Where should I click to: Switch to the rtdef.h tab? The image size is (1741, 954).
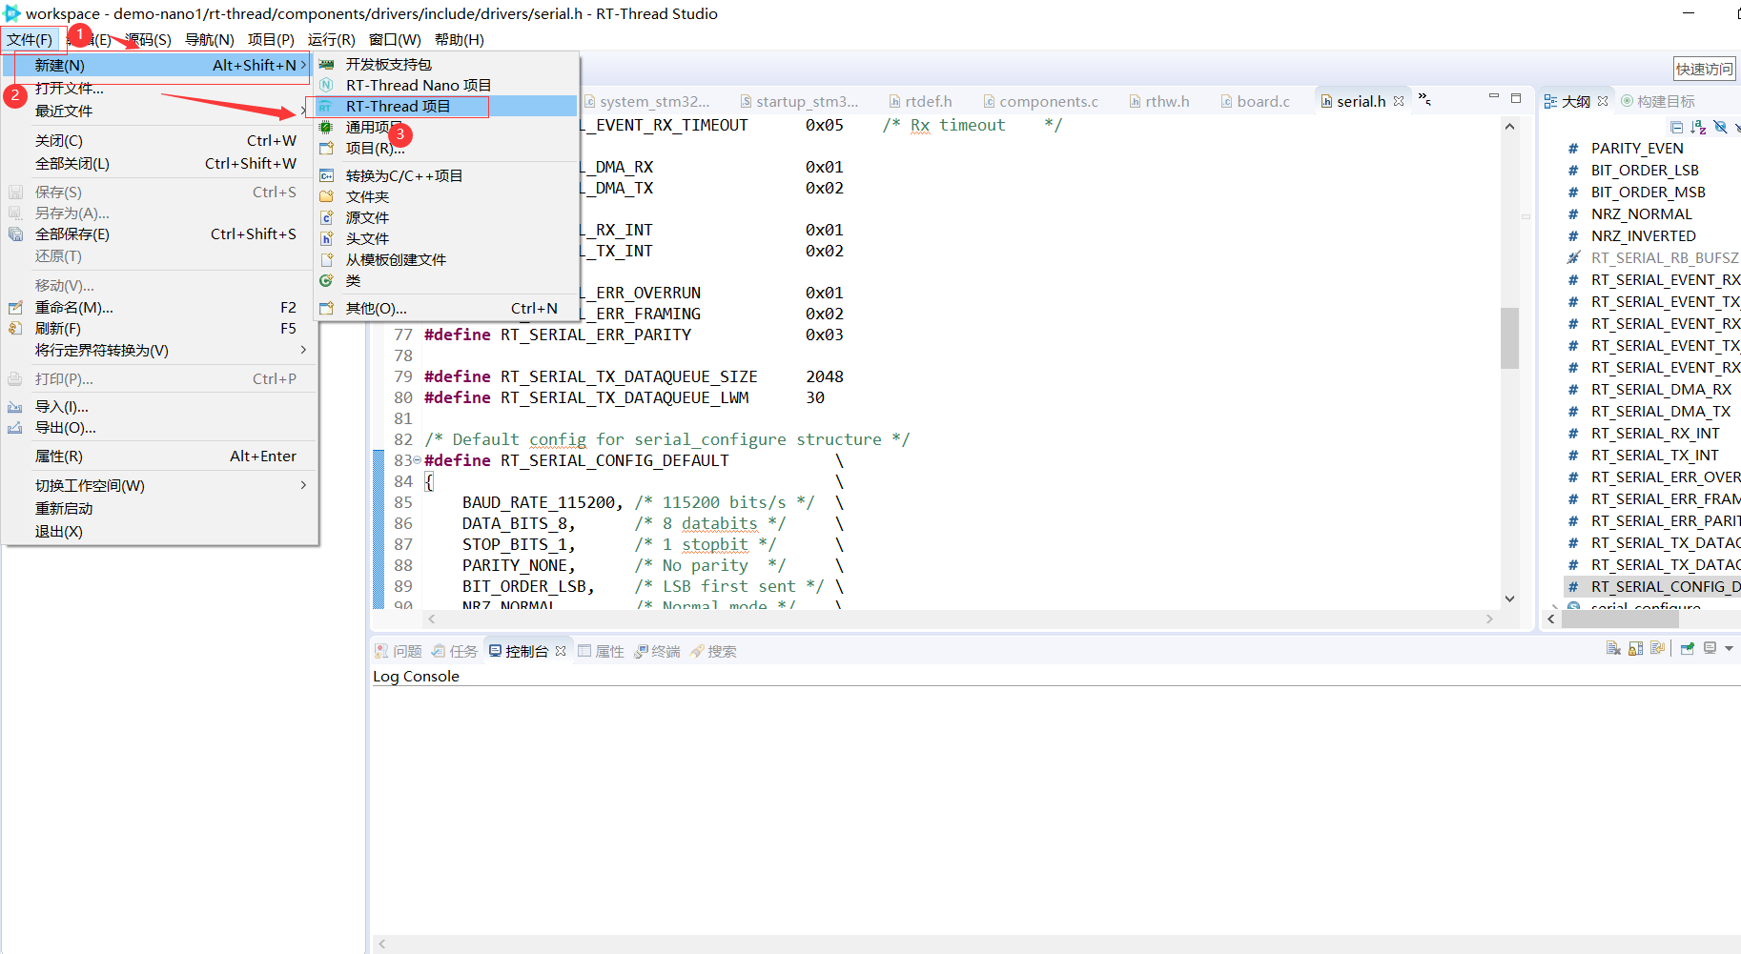tap(921, 101)
